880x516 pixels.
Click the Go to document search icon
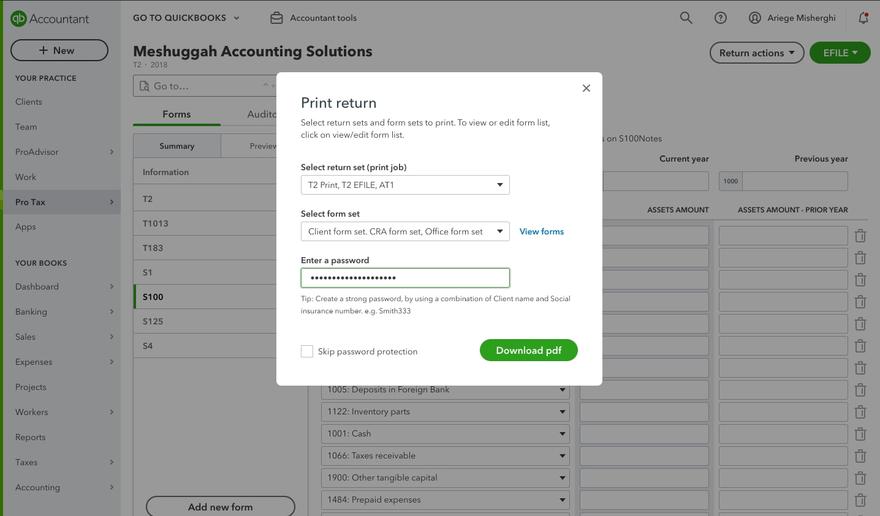(x=145, y=86)
